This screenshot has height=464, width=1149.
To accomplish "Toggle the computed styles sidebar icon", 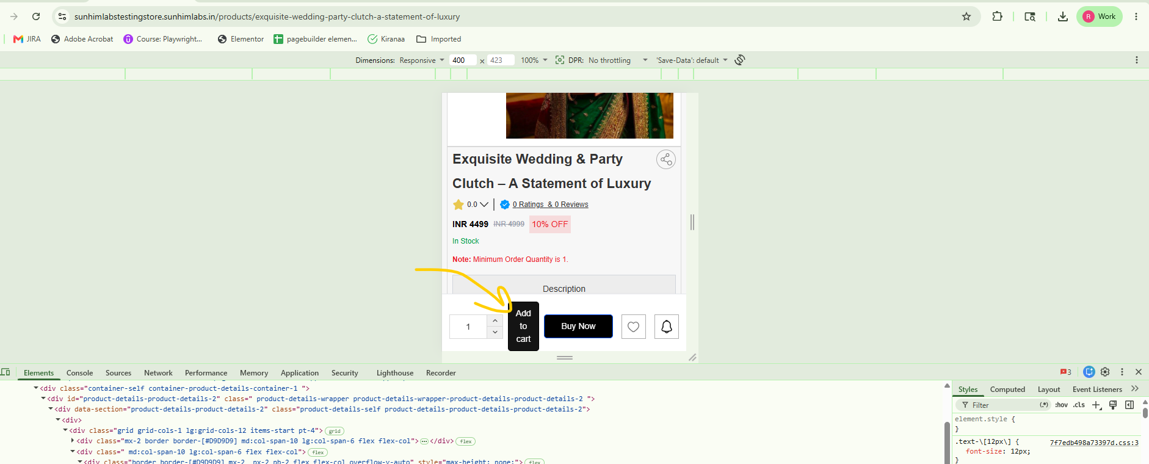I will pyautogui.click(x=1129, y=405).
